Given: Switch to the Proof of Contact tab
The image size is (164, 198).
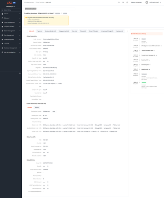Looking at the screenshot, I should [x=94, y=31].
